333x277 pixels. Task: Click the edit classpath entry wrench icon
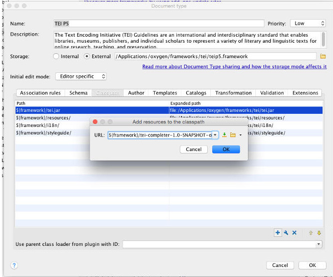286,233
